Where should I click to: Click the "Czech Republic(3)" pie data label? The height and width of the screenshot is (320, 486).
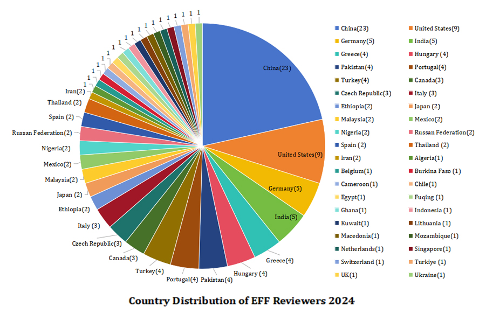(x=97, y=244)
